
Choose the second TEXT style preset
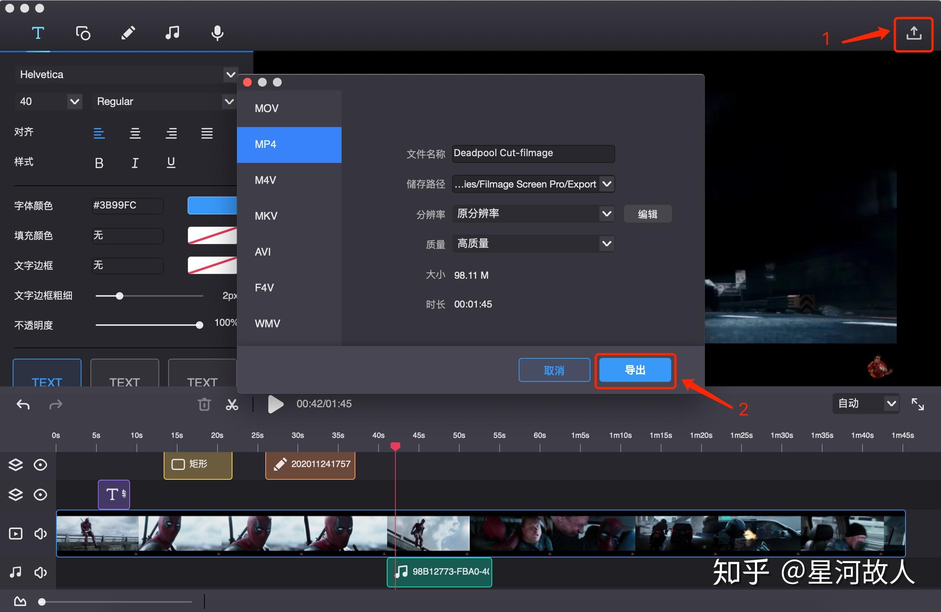(124, 373)
